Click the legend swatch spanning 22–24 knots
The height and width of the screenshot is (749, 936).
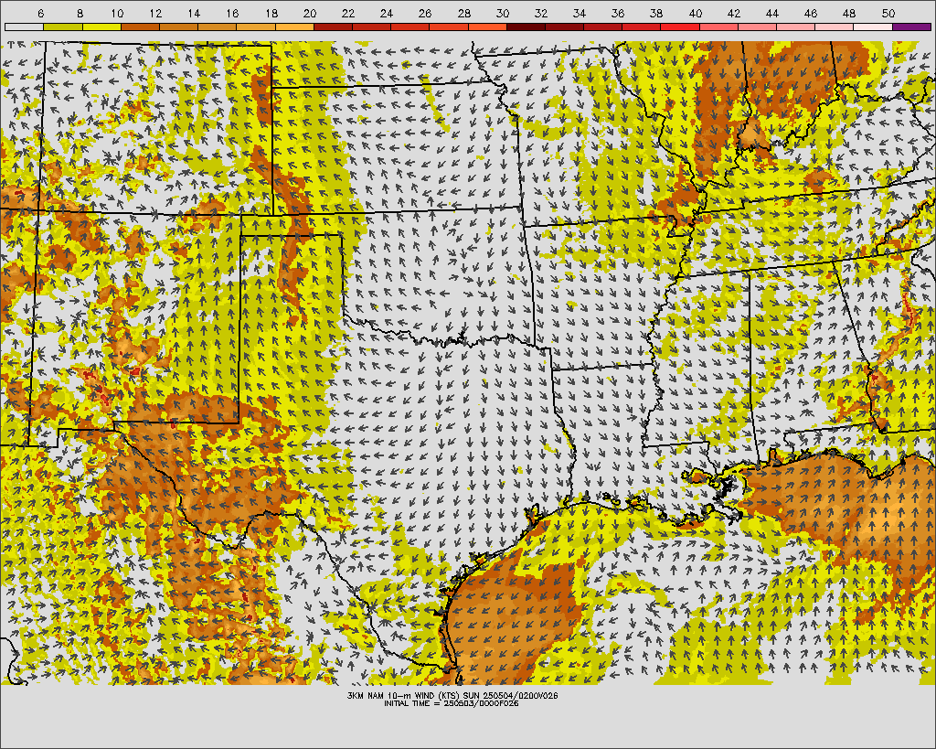coord(371,27)
